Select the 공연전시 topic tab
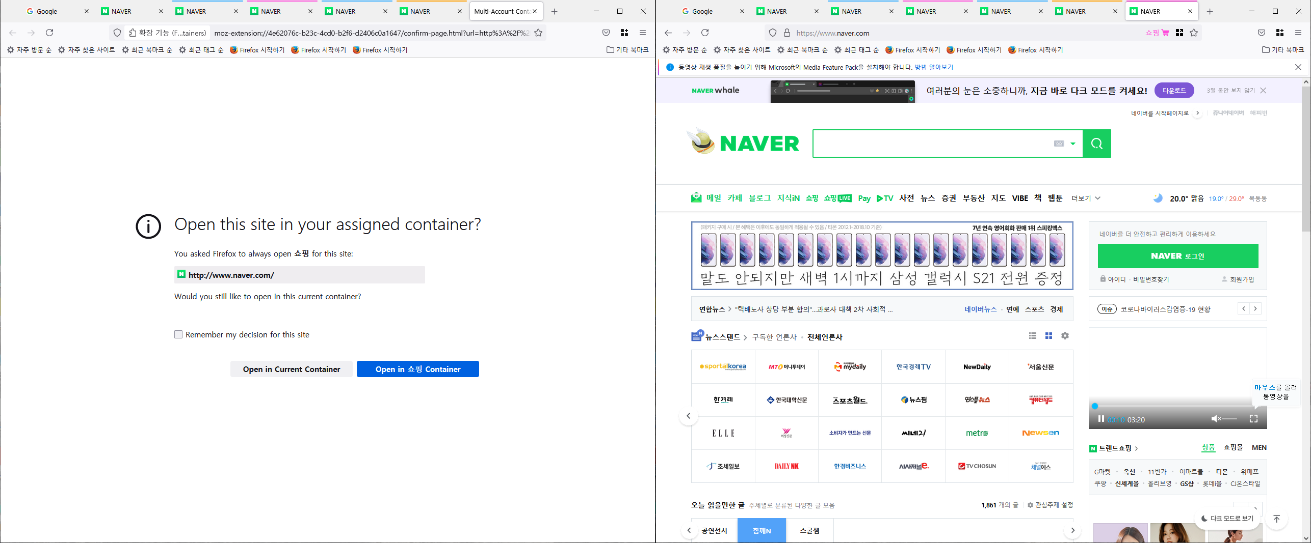 714,530
